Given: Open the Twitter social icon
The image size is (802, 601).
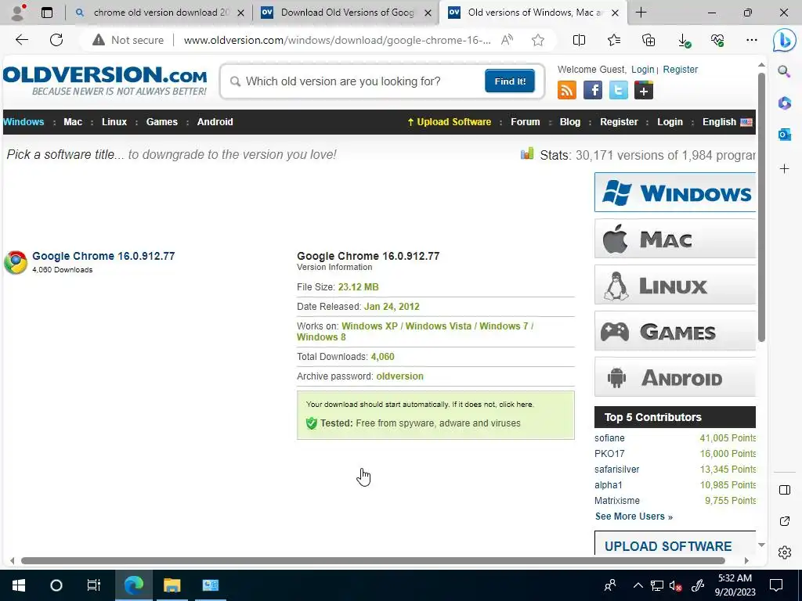Looking at the screenshot, I should point(618,91).
